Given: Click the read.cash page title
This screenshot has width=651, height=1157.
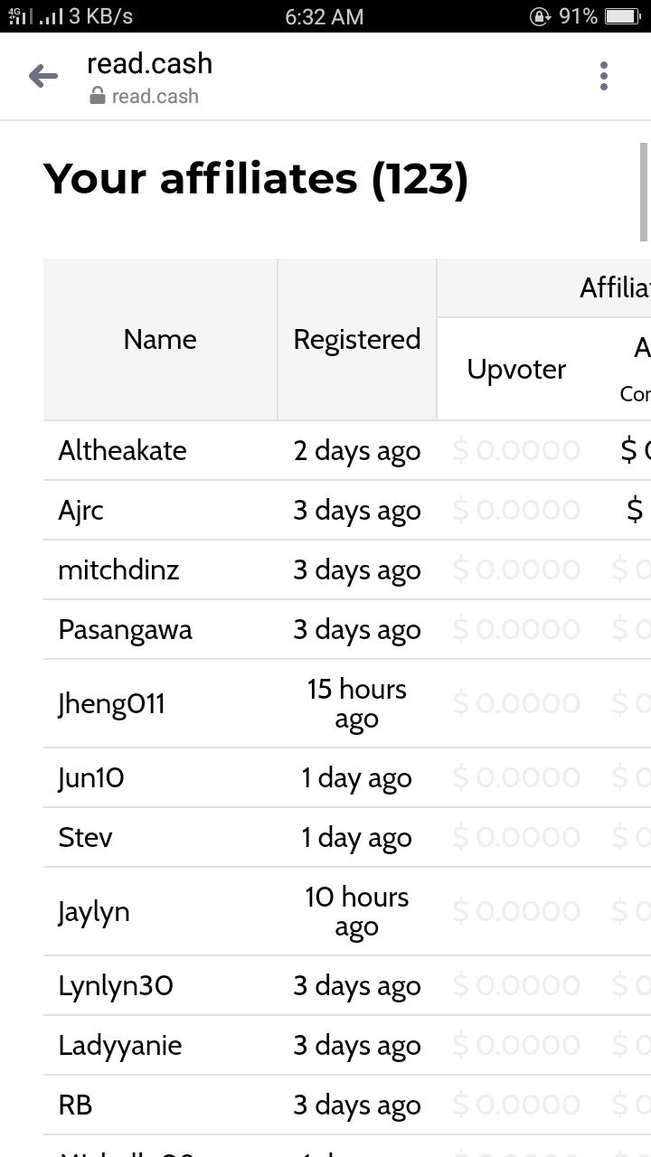Looking at the screenshot, I should click(x=149, y=63).
